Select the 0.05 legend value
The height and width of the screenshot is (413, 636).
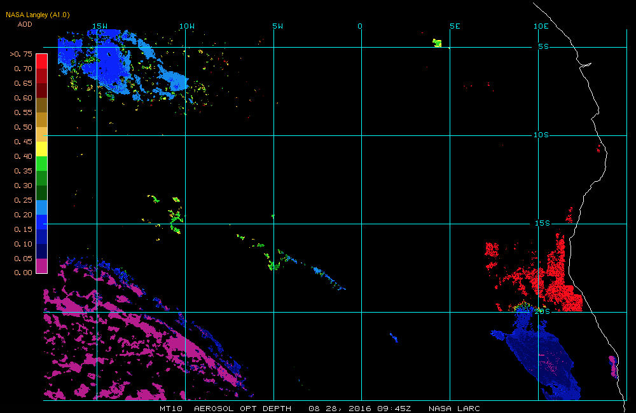(23, 258)
